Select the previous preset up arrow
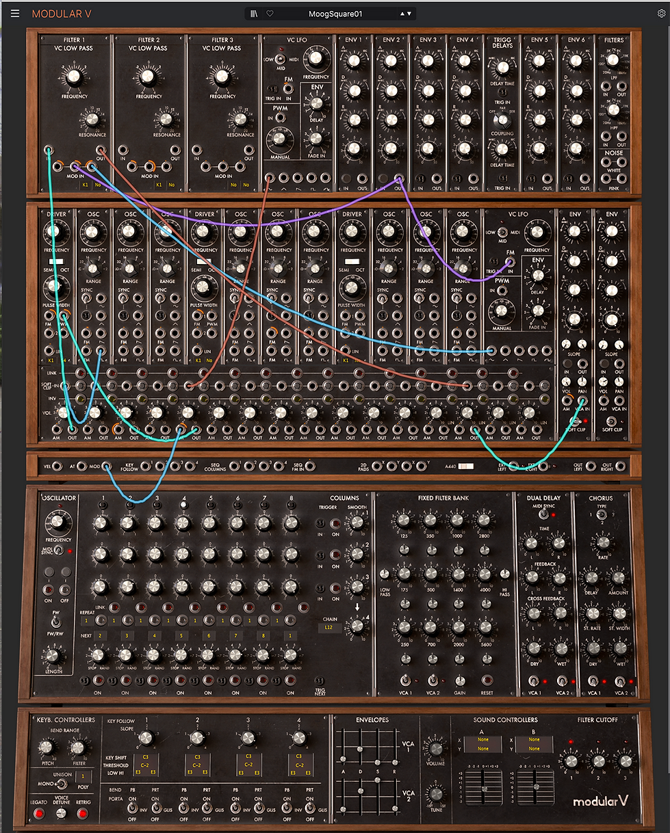 [402, 13]
